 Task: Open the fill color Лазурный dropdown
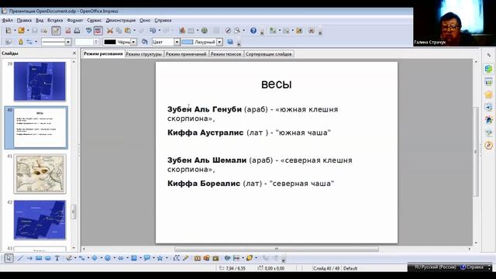point(219,42)
